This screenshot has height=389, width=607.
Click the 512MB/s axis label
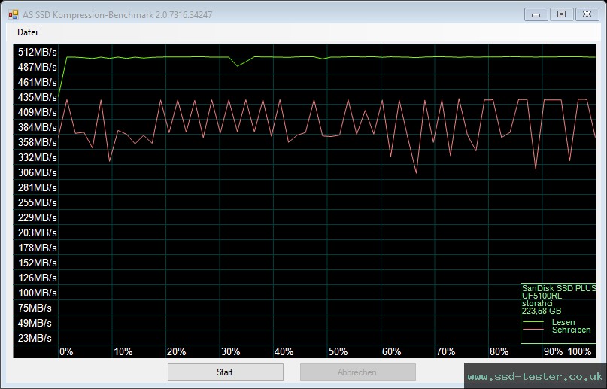point(38,52)
